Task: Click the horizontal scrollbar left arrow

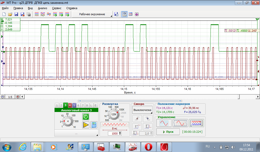Action: coord(22,97)
